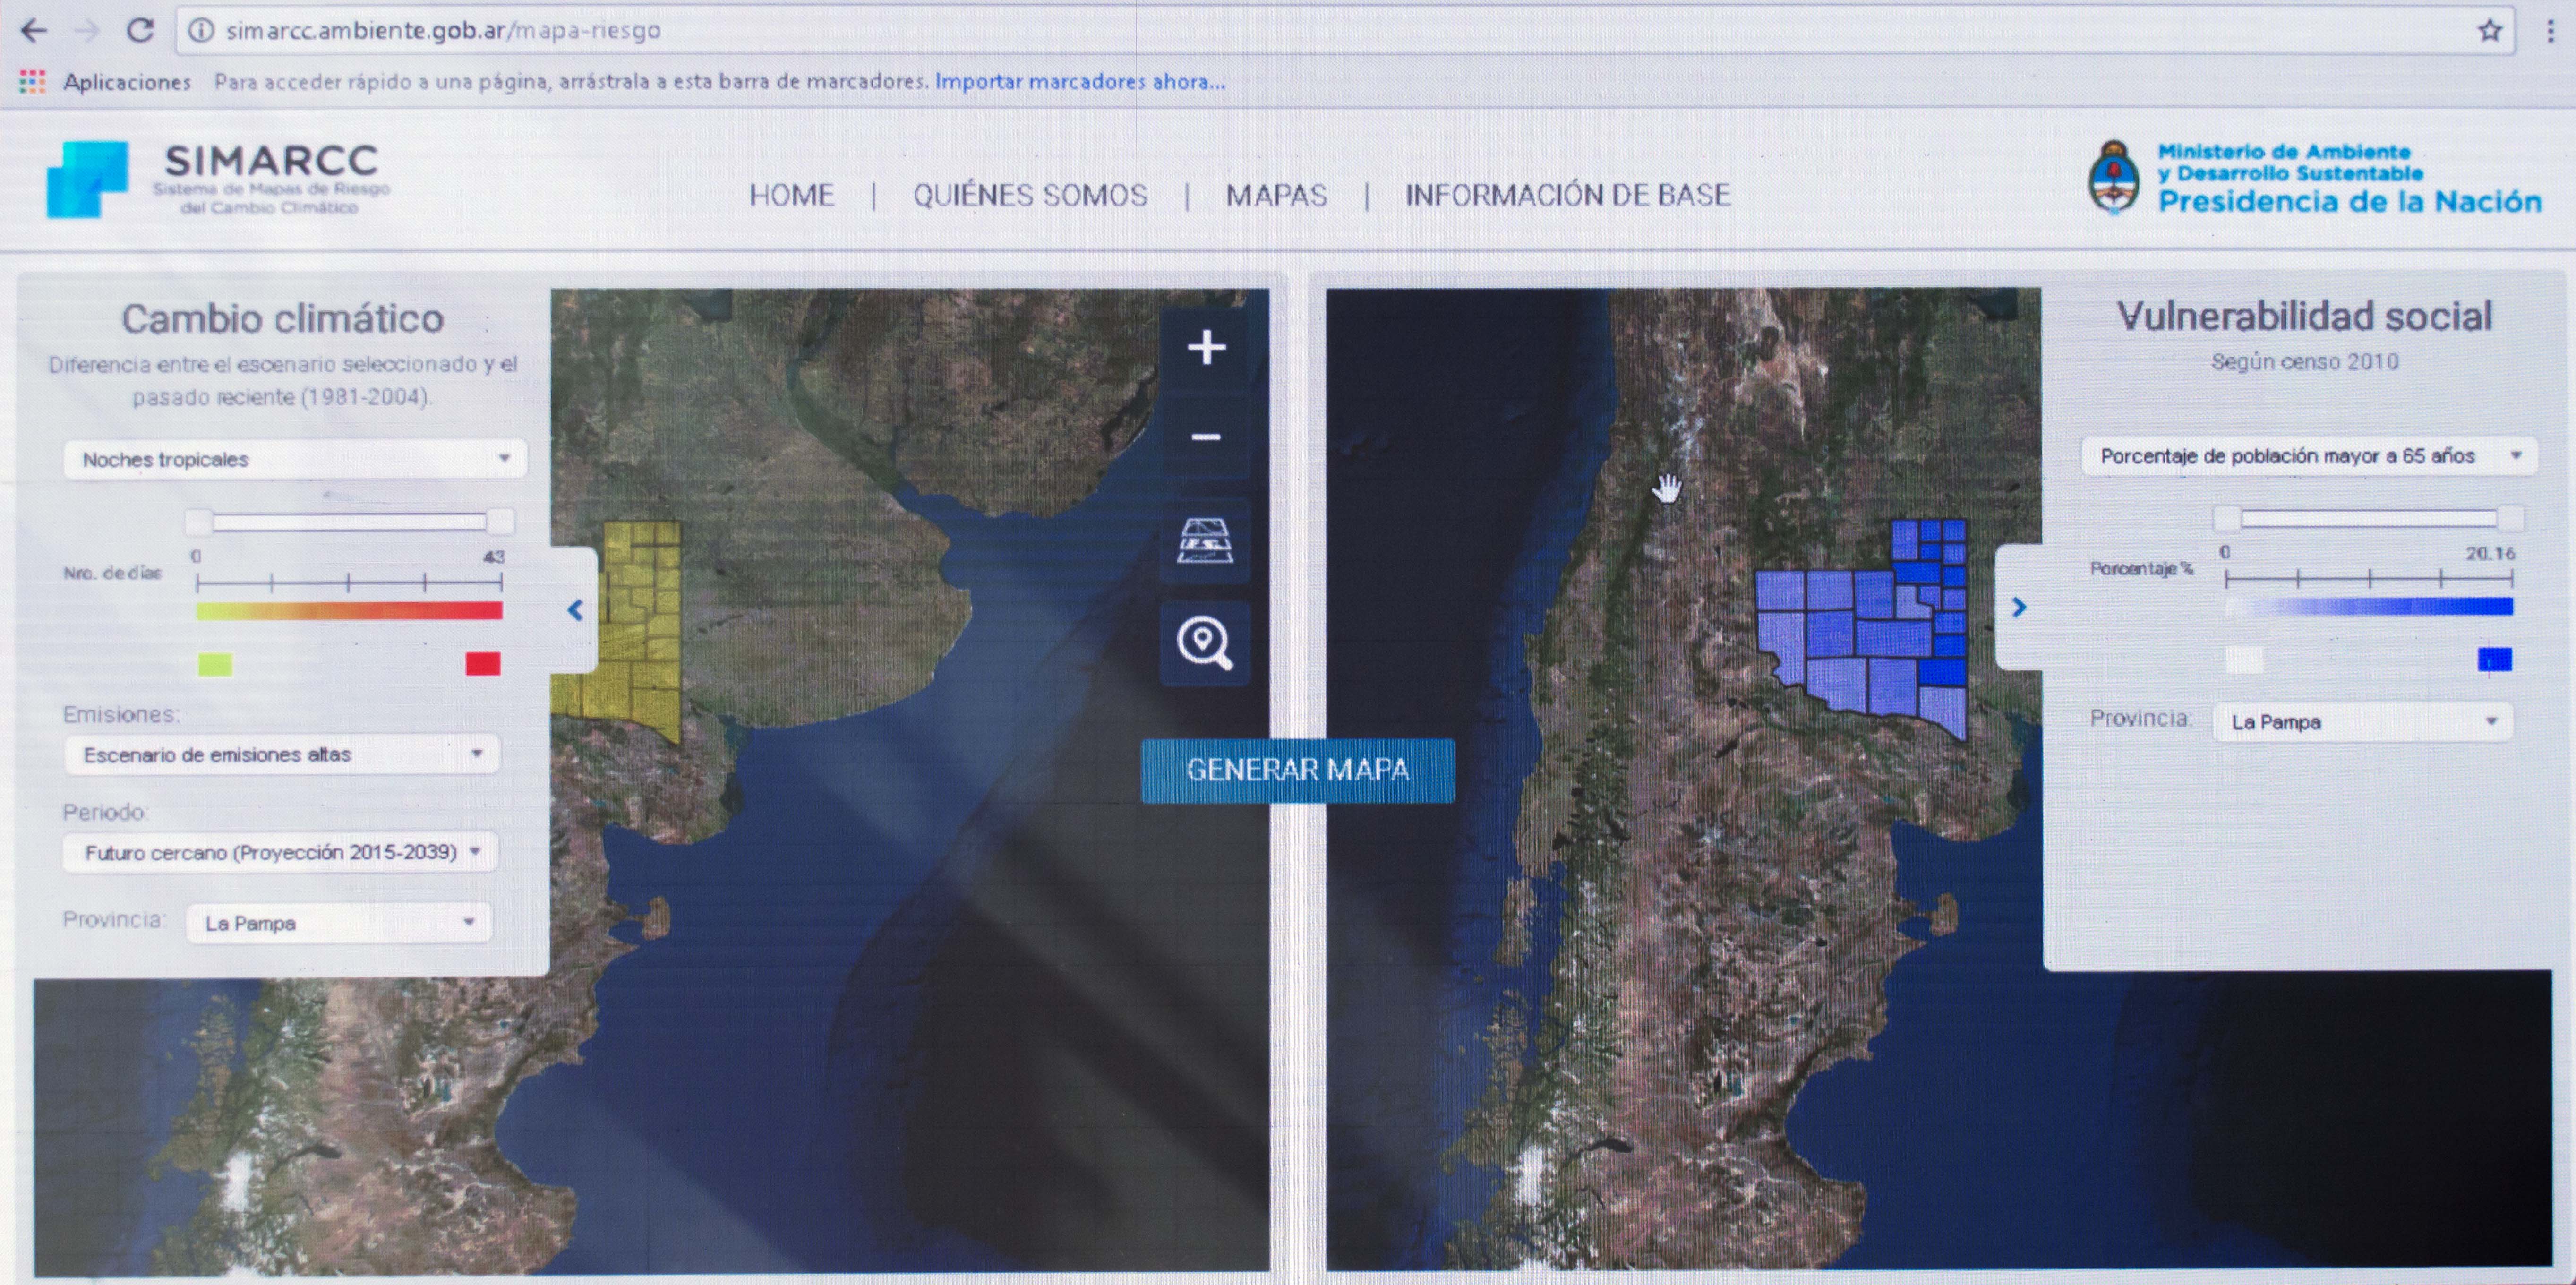
Task: Click Importar marcadores ahora link
Action: pyautogui.click(x=1080, y=82)
